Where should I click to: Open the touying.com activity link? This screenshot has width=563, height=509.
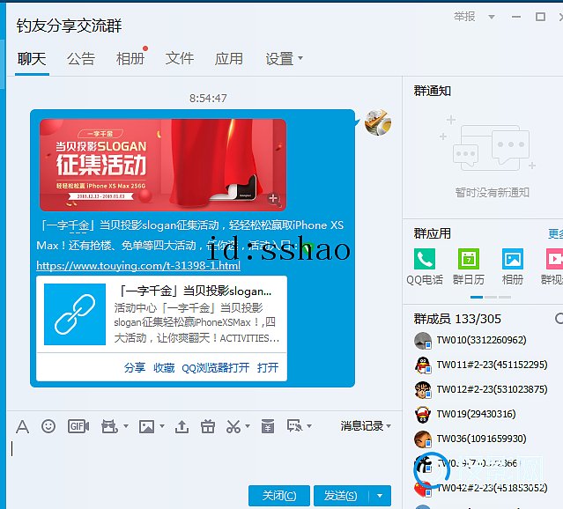coord(138,266)
